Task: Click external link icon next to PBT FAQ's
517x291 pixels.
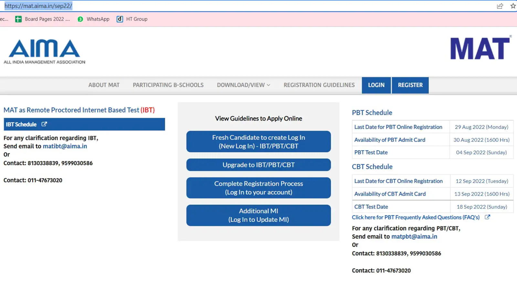Action: pos(487,217)
